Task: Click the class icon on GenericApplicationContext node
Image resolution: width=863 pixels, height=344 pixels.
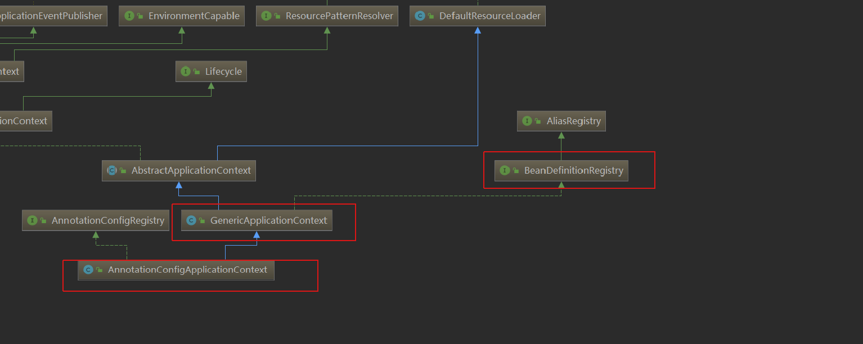Action: pyautogui.click(x=191, y=220)
